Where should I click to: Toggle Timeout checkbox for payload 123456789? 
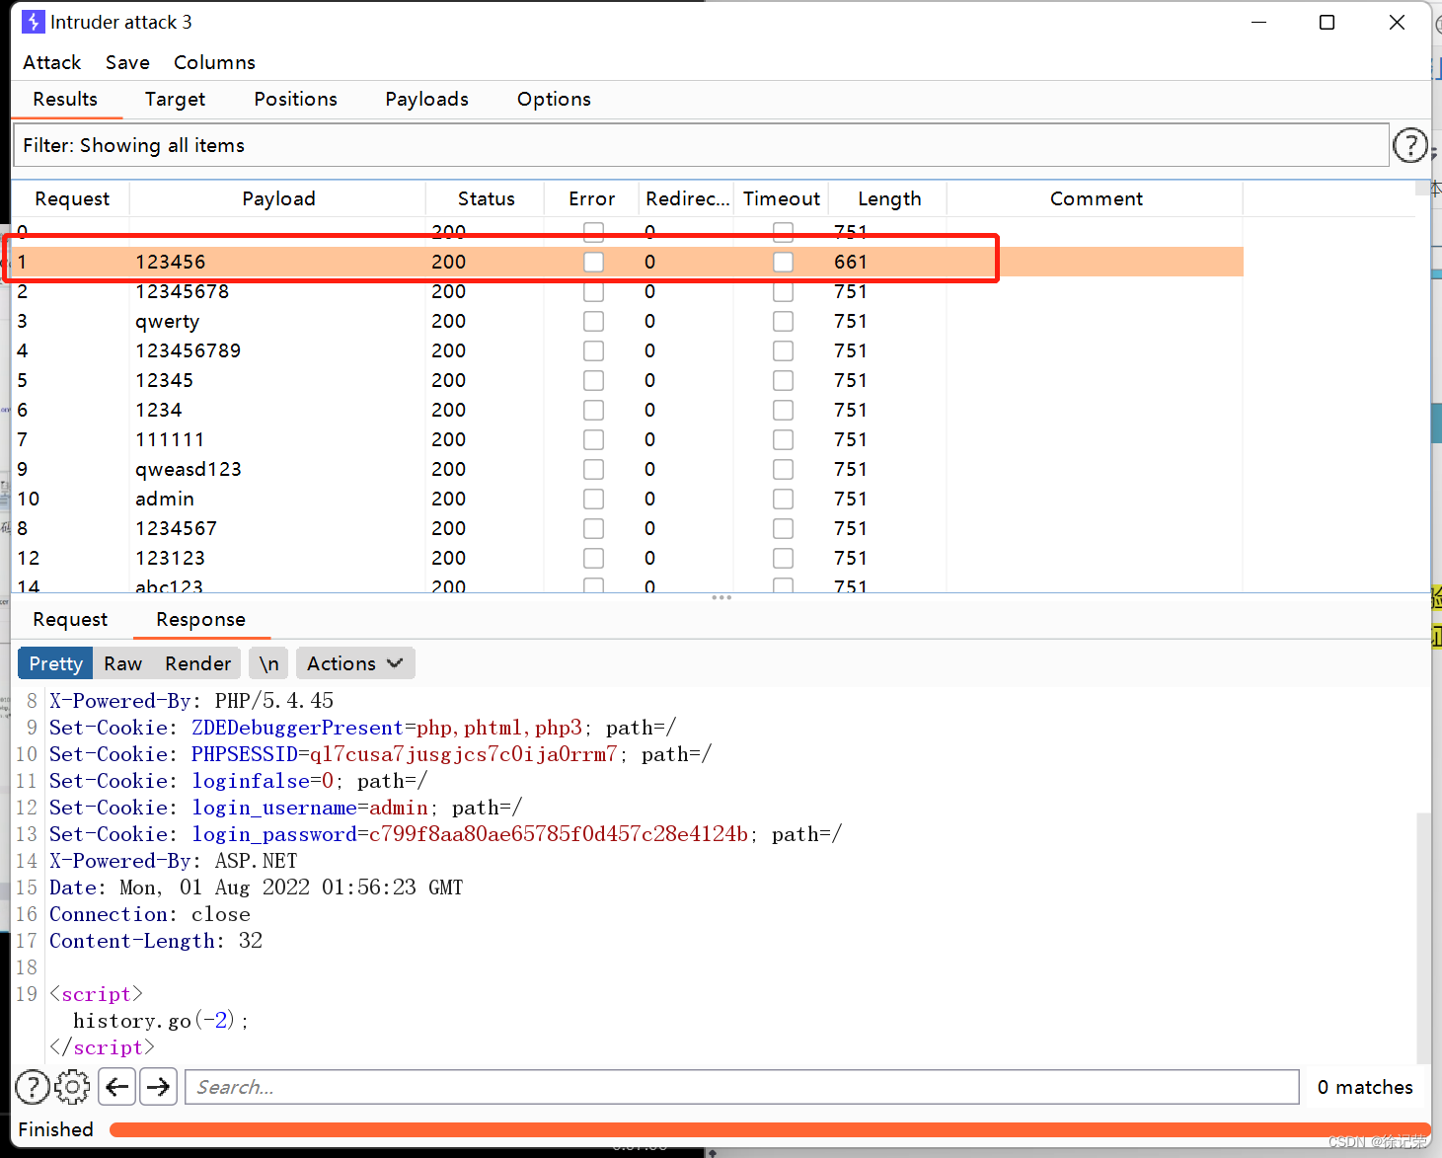[x=783, y=350]
